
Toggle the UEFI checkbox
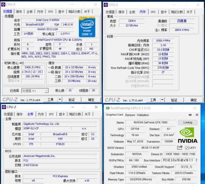pos(187,148)
